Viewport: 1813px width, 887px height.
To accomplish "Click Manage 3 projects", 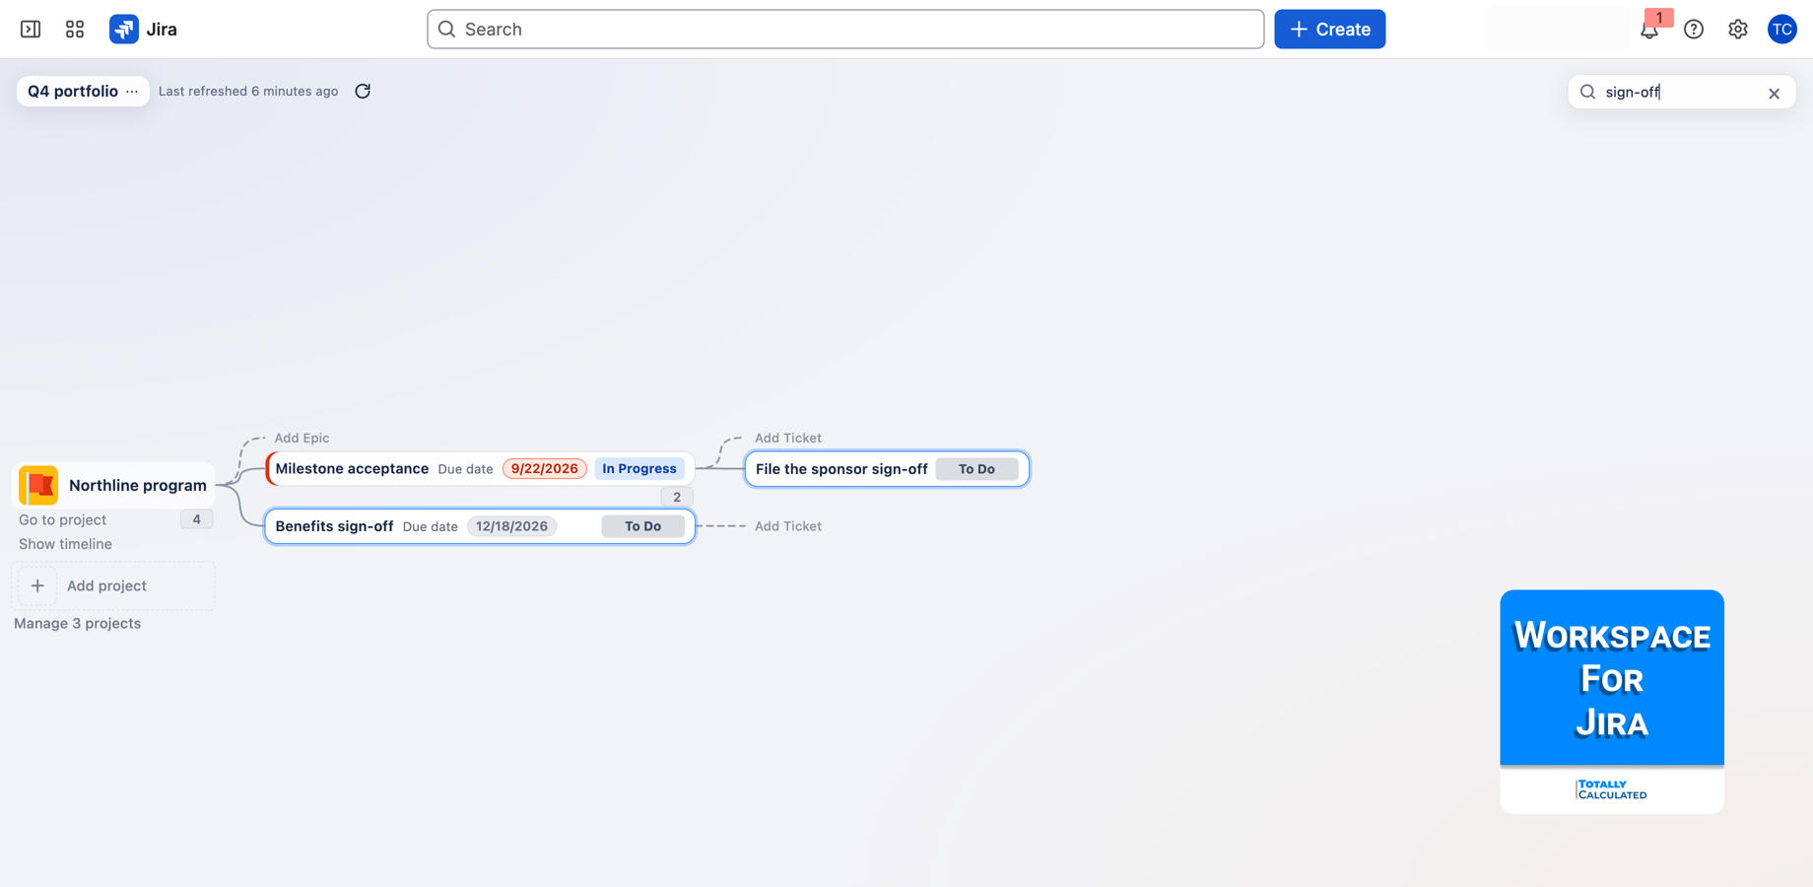I will pos(77,623).
